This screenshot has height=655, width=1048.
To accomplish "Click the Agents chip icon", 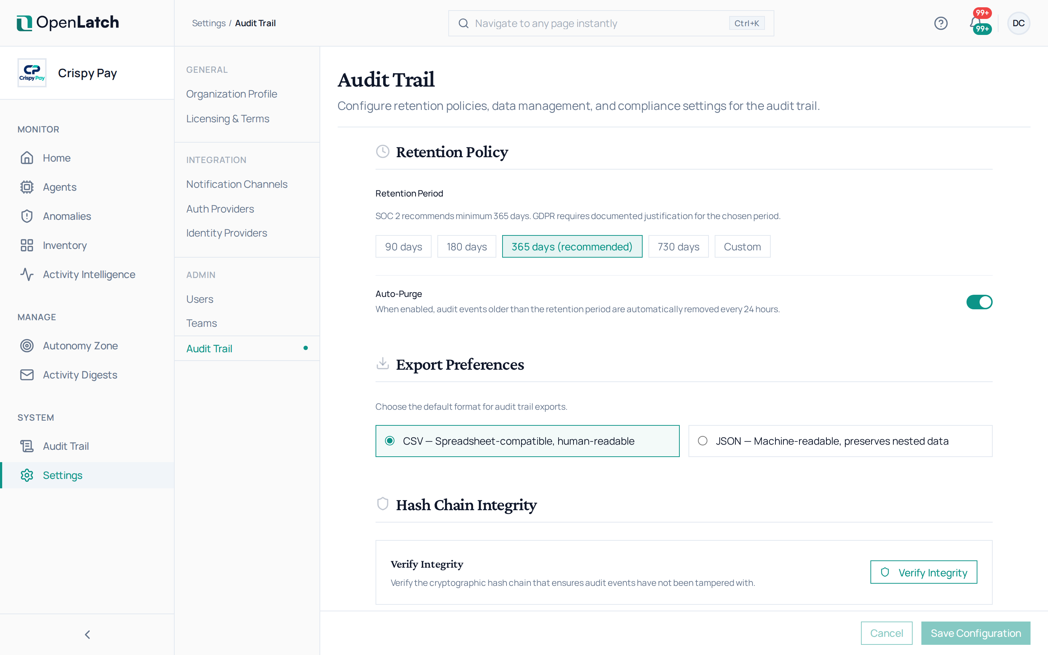I will [27, 187].
